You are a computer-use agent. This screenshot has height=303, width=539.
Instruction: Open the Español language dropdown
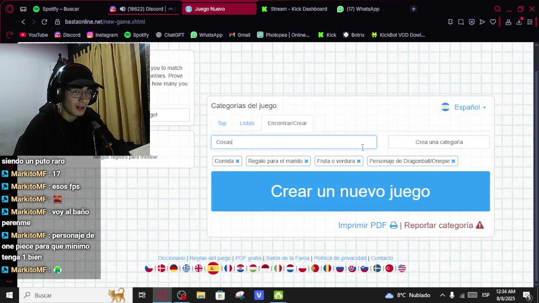[x=464, y=107]
